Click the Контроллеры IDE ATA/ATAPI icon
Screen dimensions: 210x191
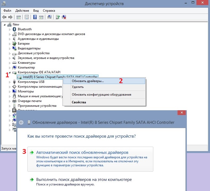pos(14,72)
